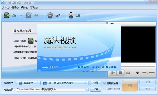This screenshot has width=158, height=95.
Task: Click the 注册 user register icon
Action: tap(71, 16)
